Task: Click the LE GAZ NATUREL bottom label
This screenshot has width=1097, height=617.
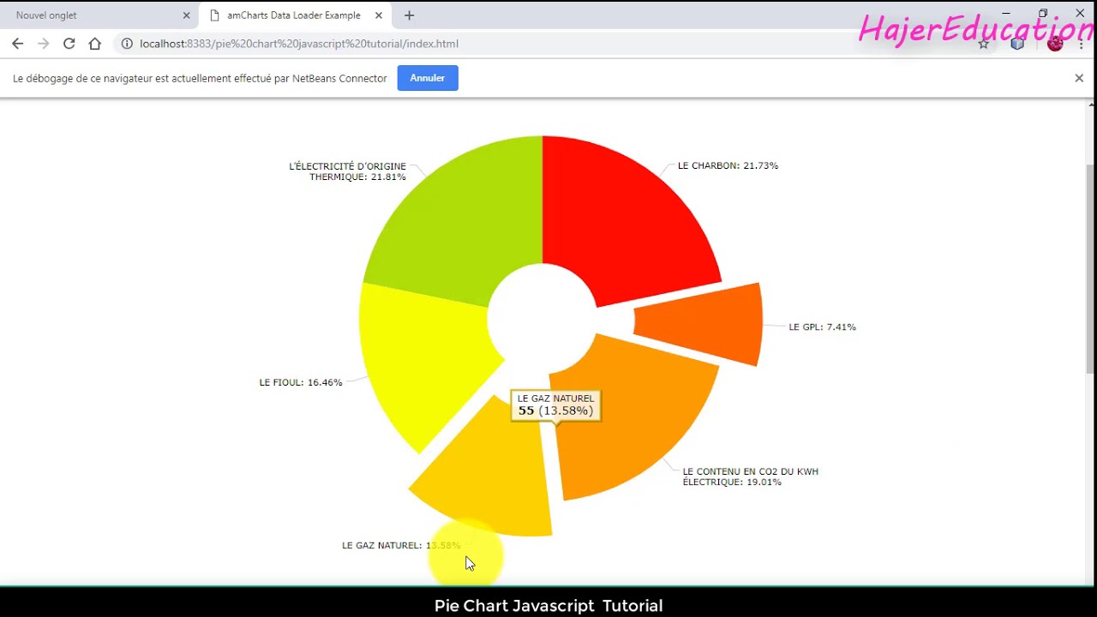Action: (401, 545)
